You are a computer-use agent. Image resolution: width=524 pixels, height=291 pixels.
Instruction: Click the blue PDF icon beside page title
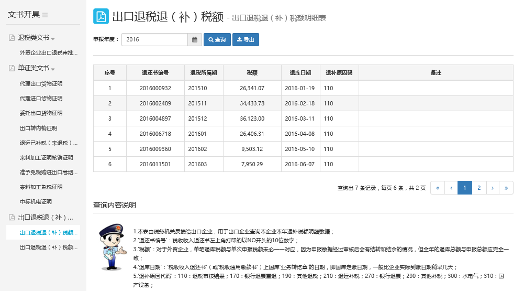(101, 17)
